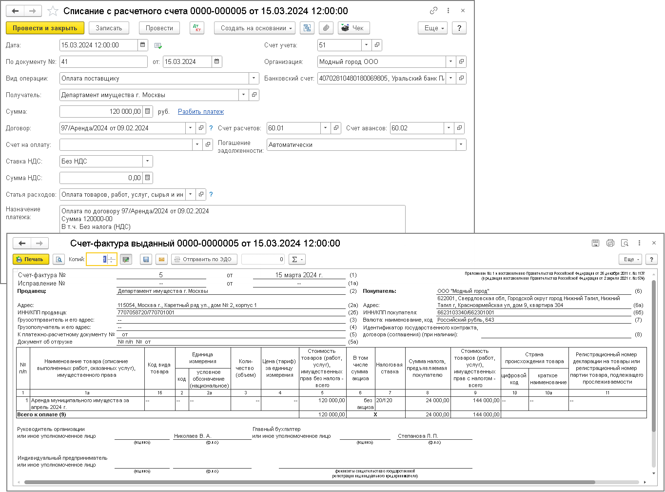The image size is (665, 492).
Task: Open the sum (Σ) function menu
Action: (296, 260)
